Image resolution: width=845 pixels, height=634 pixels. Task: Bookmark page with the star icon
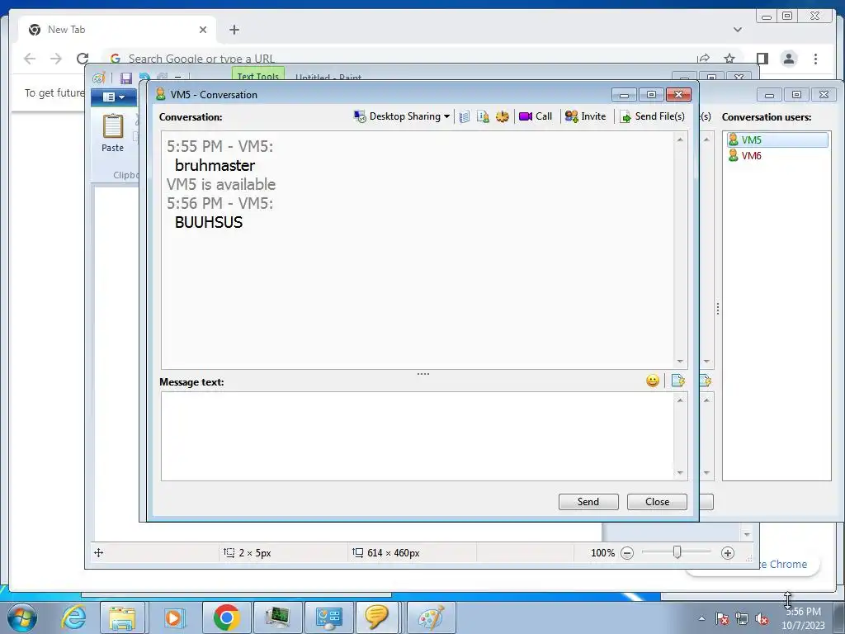click(729, 59)
